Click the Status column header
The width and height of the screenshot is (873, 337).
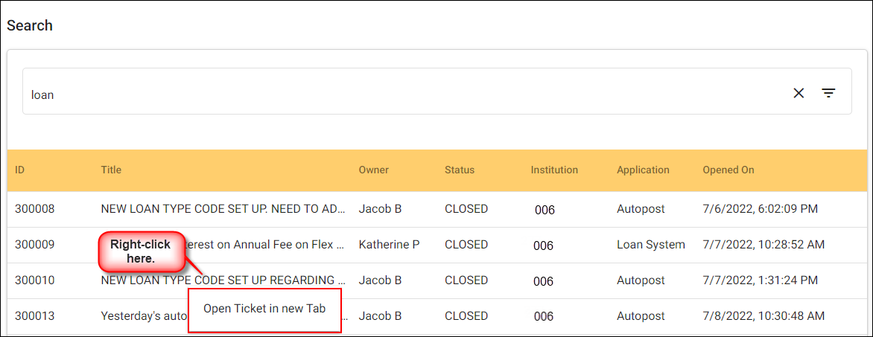coord(459,170)
